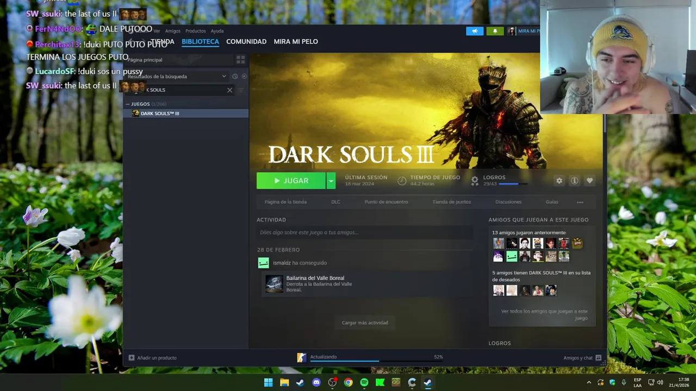The height and width of the screenshot is (391, 696).
Task: Show hidden system tray icons chevron
Action: point(589,382)
